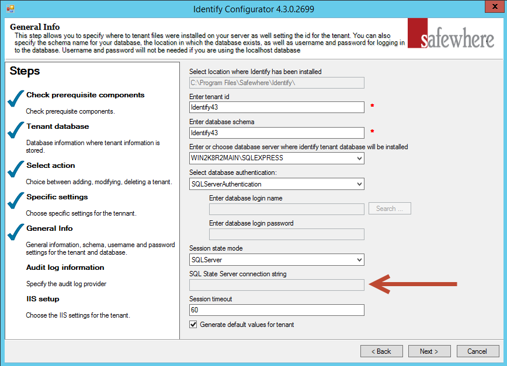The height and width of the screenshot is (366, 507).
Task: Click the 'Tenant database' step heading
Action: click(58, 126)
